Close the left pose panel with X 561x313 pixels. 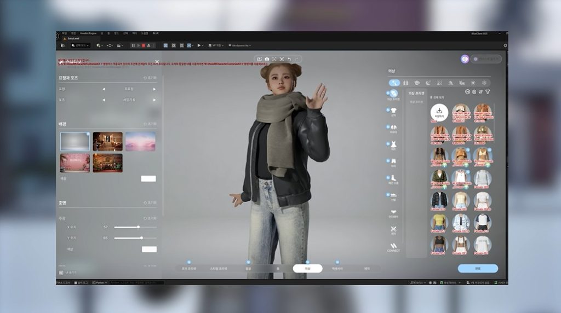click(157, 62)
